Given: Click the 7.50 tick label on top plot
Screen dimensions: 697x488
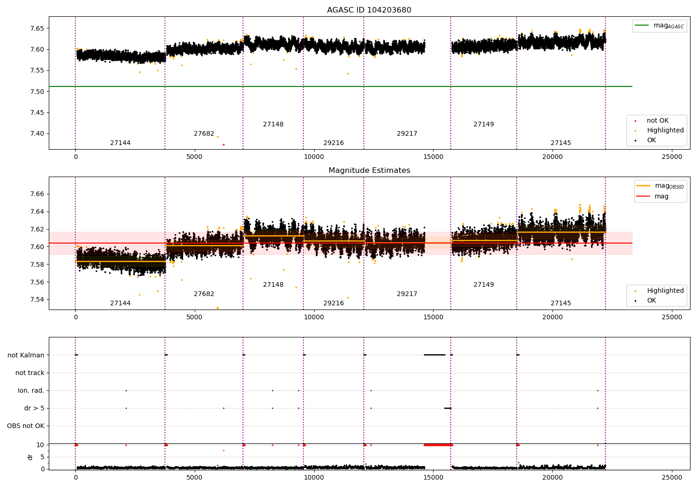Looking at the screenshot, I should (37, 92).
